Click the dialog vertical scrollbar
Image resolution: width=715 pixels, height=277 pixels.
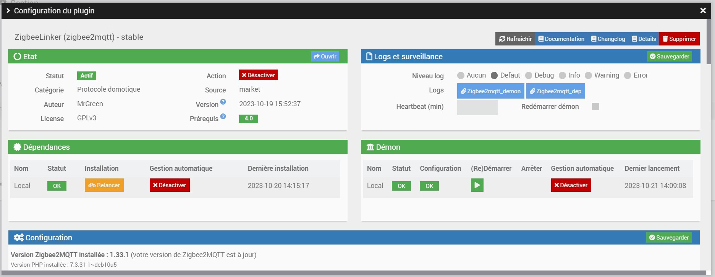(709, 42)
